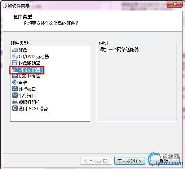Close the 添加硬件向导 dialog window

pyautogui.click(x=174, y=4)
